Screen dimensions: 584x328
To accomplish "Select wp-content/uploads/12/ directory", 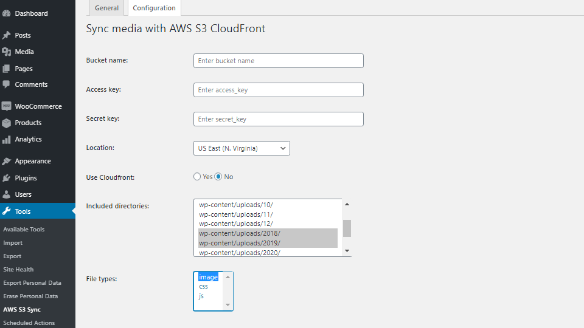I will click(x=268, y=224).
